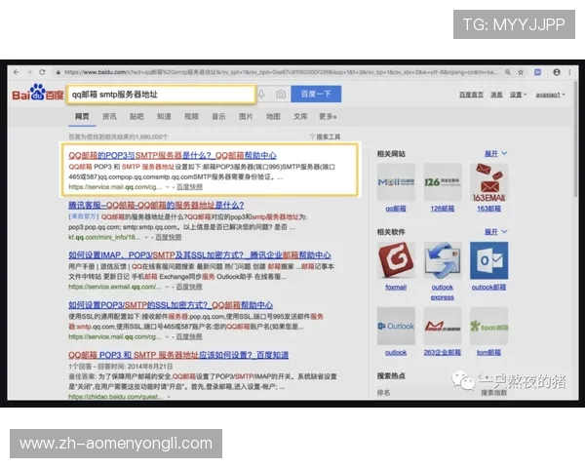585x468 pixels.
Task: Go forward with the browser forward arrow
Action: [x=29, y=72]
